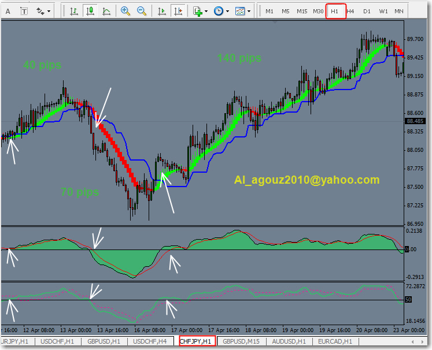The image size is (432, 350).
Task: Expand the indicators dropdown arrow
Action: 206,12
